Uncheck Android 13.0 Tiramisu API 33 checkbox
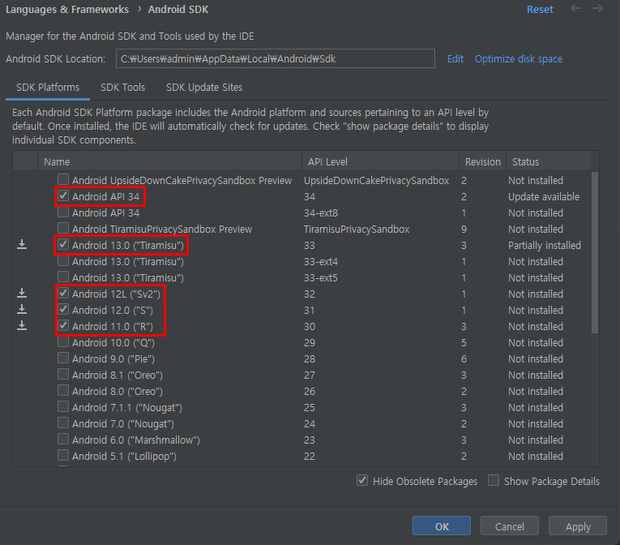Screen dimensions: 620x545 pos(63,245)
